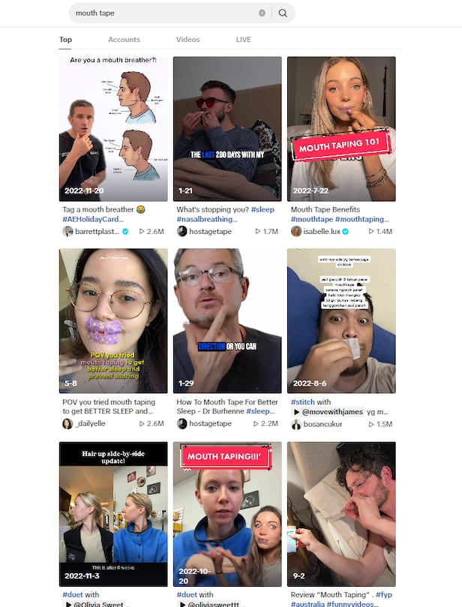The width and height of the screenshot is (462, 607).
Task: Click the isabelle.lux profile avatar
Action: (x=296, y=232)
